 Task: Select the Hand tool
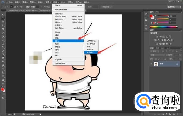pos(3,80)
